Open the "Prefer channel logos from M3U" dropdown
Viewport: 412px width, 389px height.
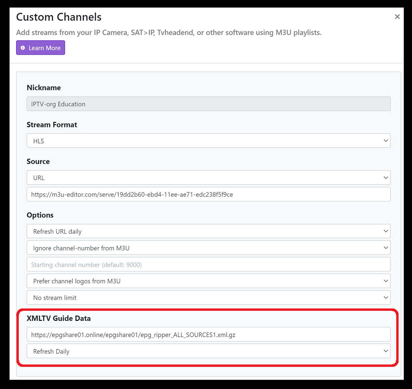[x=208, y=281]
